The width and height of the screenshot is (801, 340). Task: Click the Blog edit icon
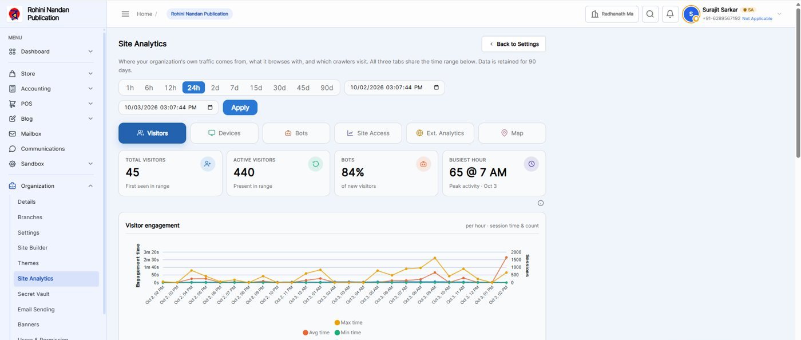13,118
